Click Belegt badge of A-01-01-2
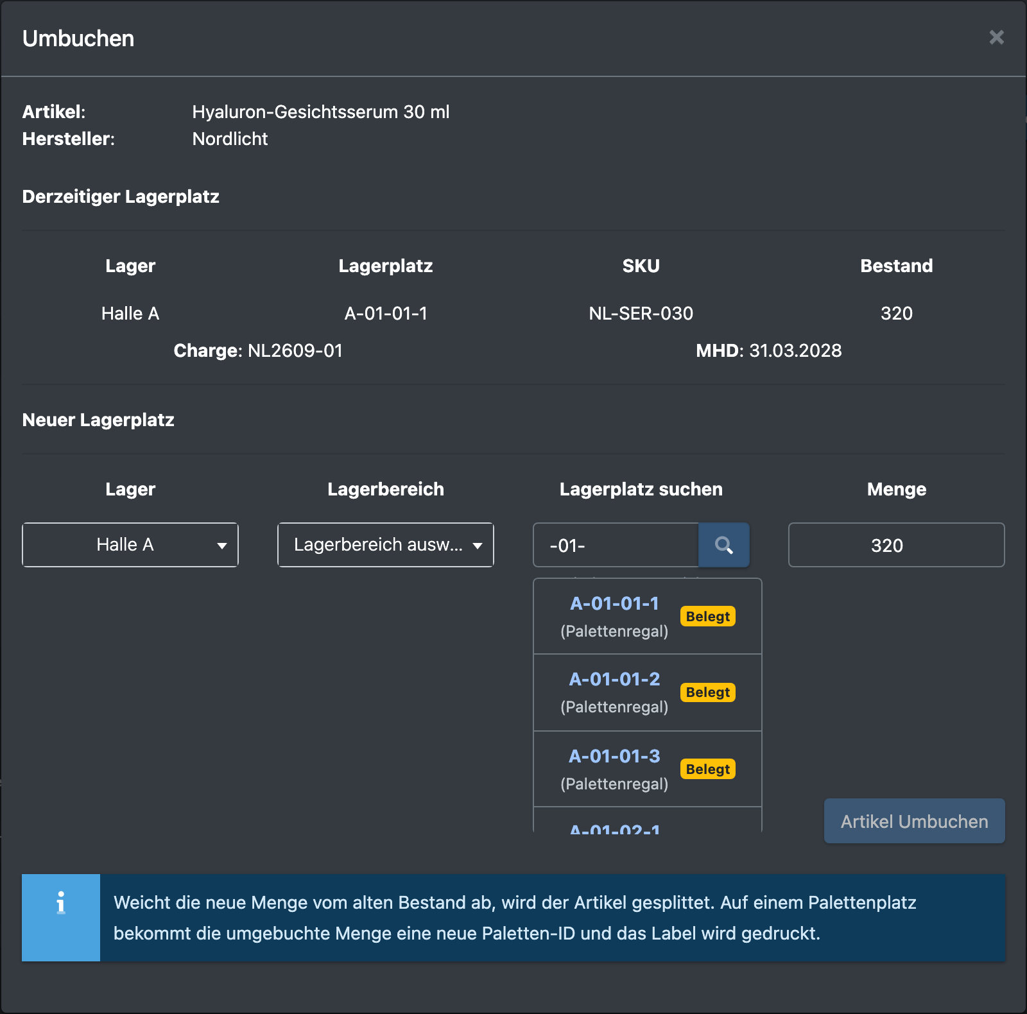The image size is (1027, 1014). (x=707, y=692)
